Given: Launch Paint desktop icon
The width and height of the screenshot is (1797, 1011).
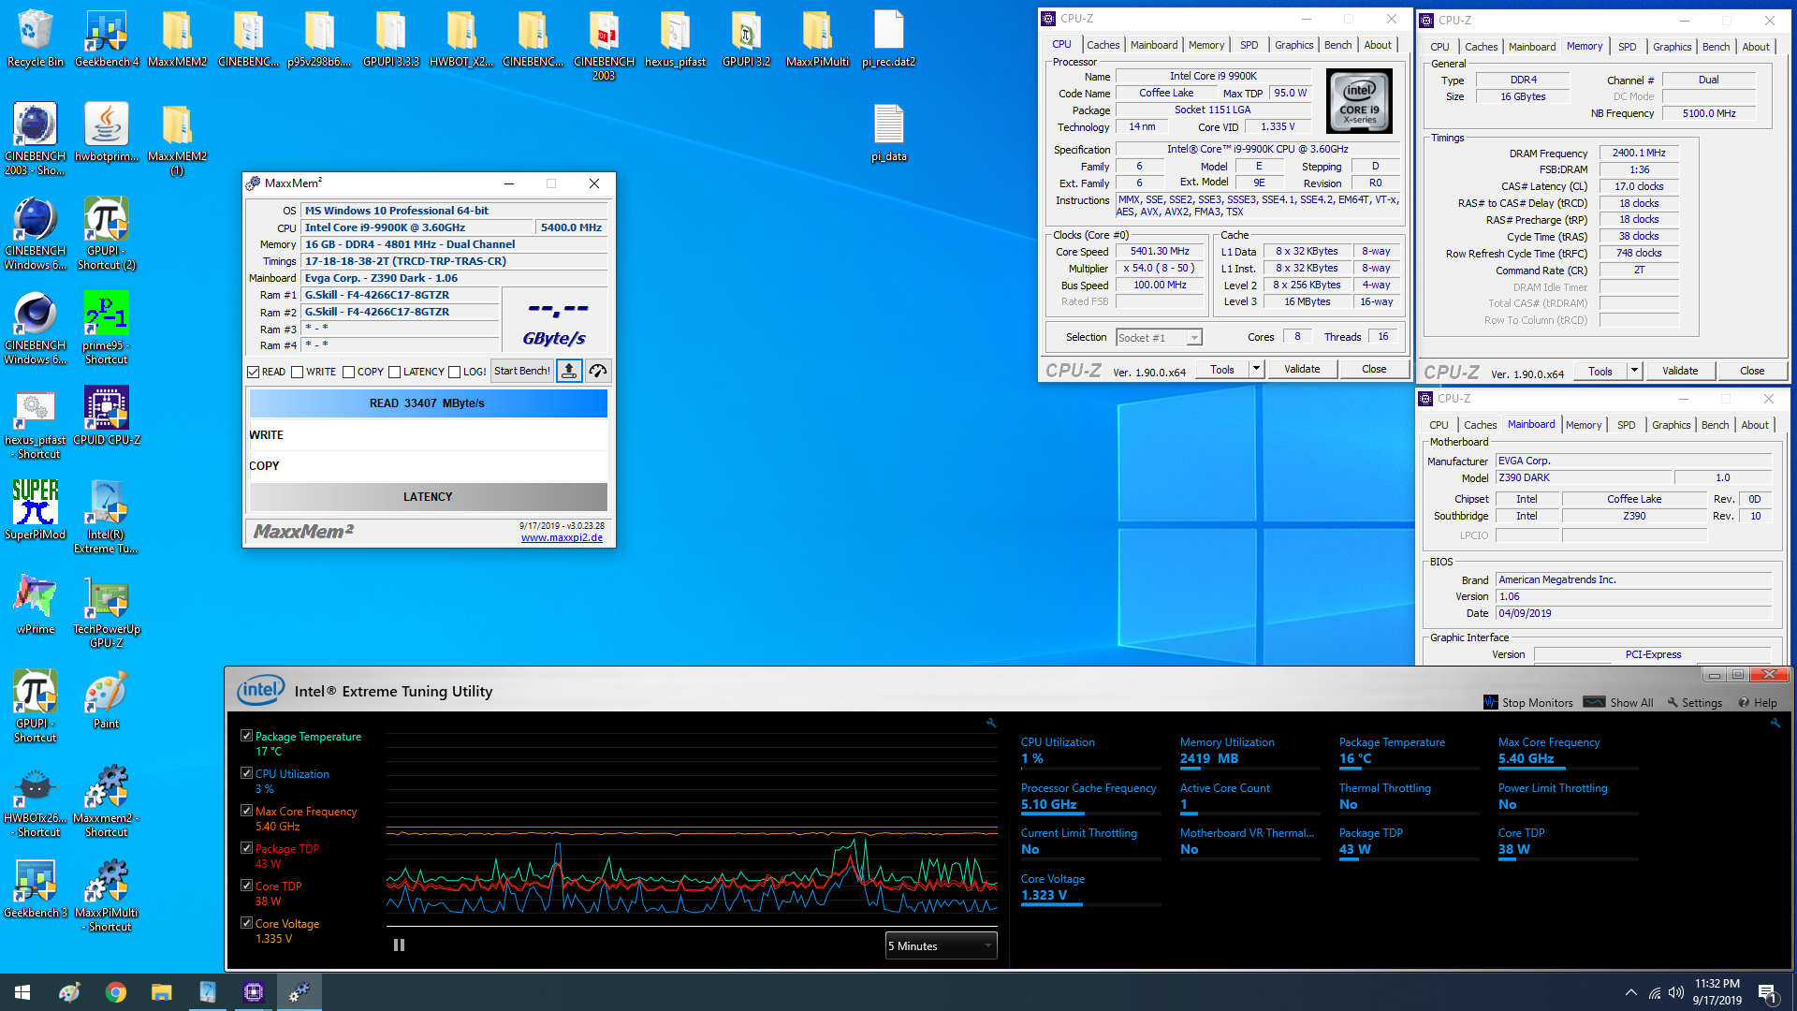Looking at the screenshot, I should 107,699.
